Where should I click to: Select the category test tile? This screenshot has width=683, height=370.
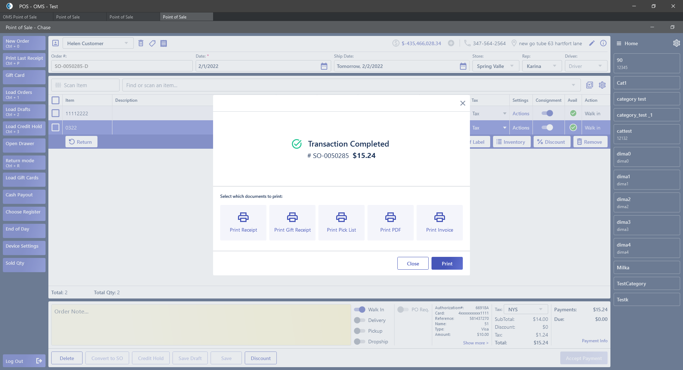(647, 99)
